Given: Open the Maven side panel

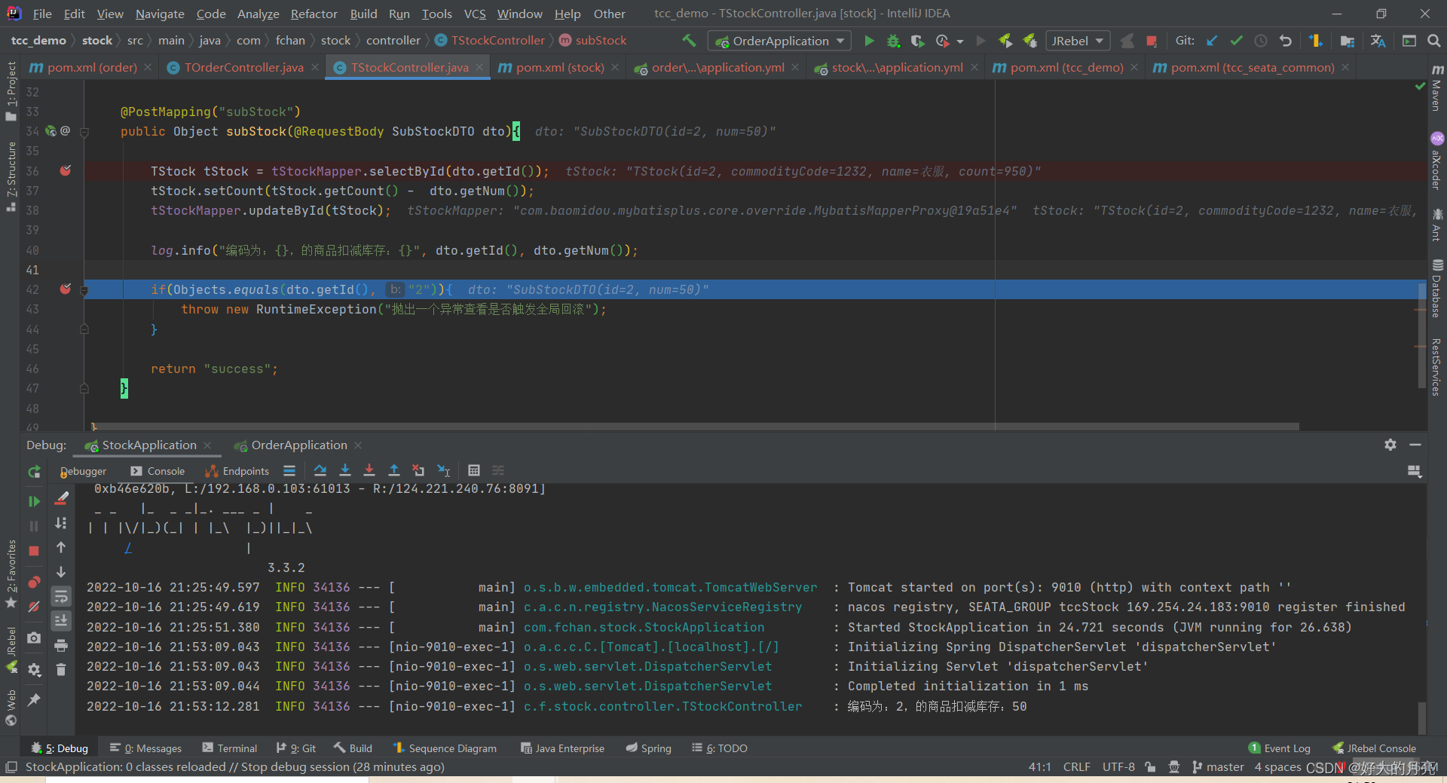Looking at the screenshot, I should click(1436, 88).
